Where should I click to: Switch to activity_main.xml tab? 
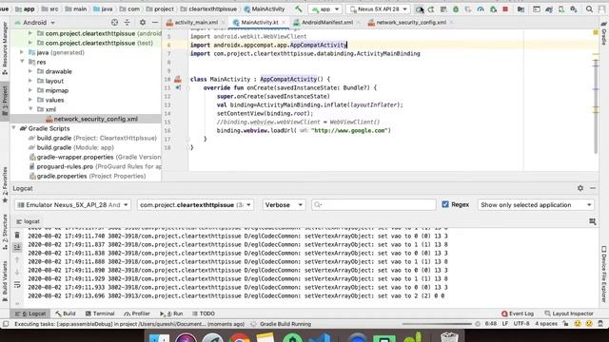click(x=196, y=23)
